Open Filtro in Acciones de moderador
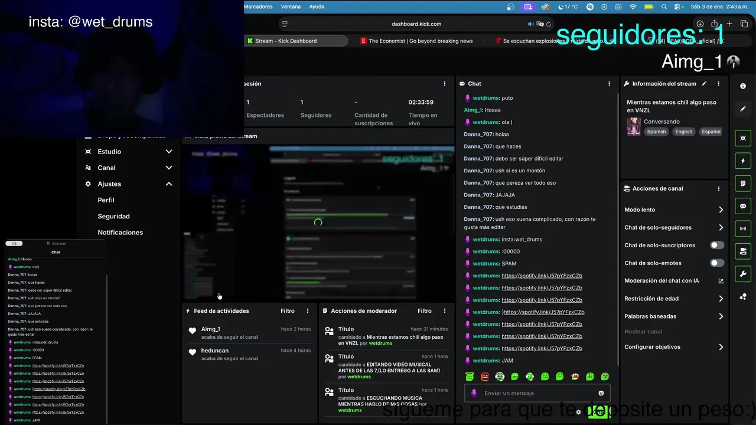The height and width of the screenshot is (425, 756). click(424, 311)
